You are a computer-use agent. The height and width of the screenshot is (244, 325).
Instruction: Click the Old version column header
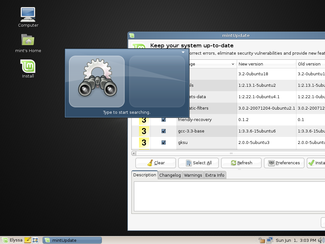pyautogui.click(x=311, y=64)
